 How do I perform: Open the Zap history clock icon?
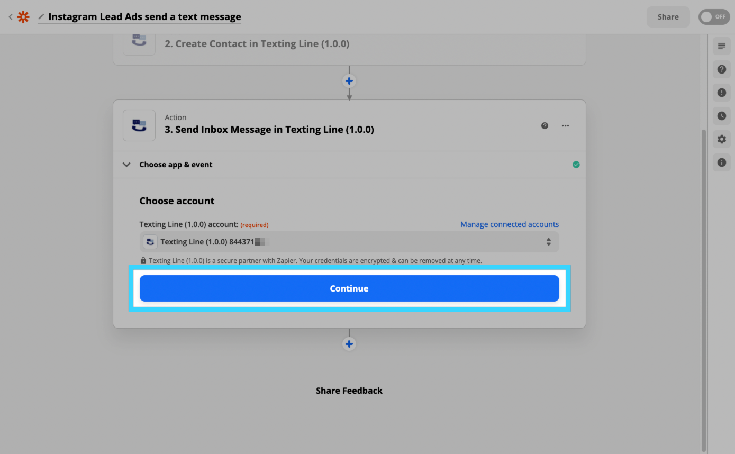tap(722, 116)
